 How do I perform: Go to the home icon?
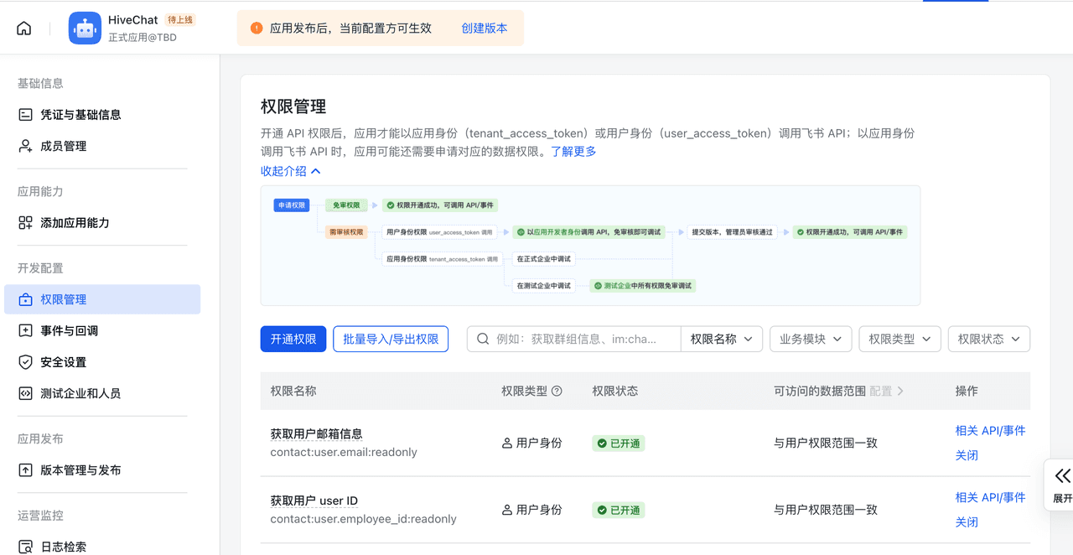point(24,29)
